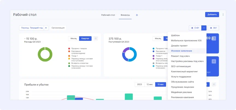Select Квартал on the Расходы card
236x110 pixels.
85,38
